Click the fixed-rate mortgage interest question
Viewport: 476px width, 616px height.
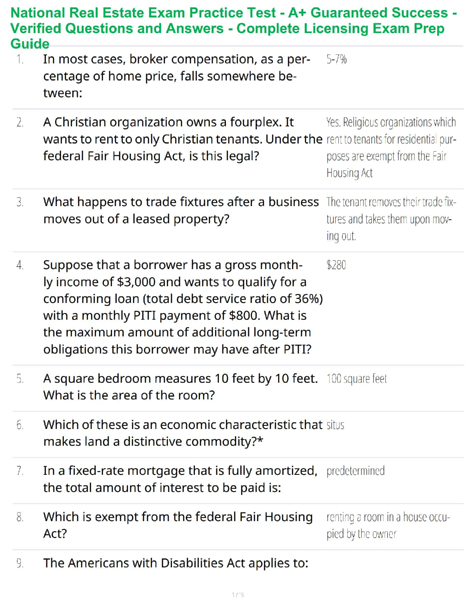coord(180,479)
